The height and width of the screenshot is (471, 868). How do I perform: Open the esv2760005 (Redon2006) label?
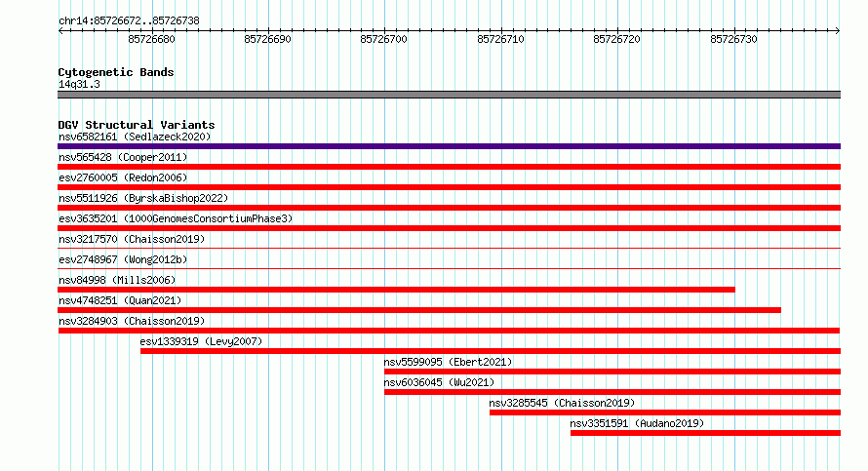click(123, 177)
